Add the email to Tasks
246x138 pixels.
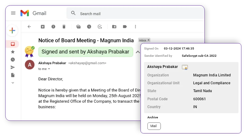(100, 27)
